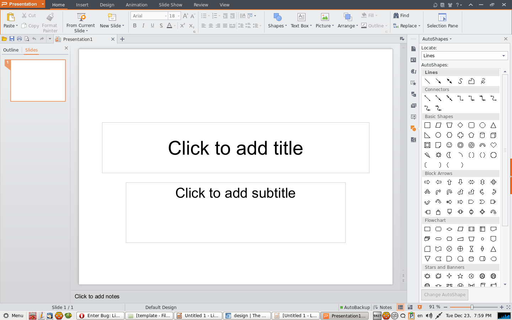Click the Format Painter icon

50,17
